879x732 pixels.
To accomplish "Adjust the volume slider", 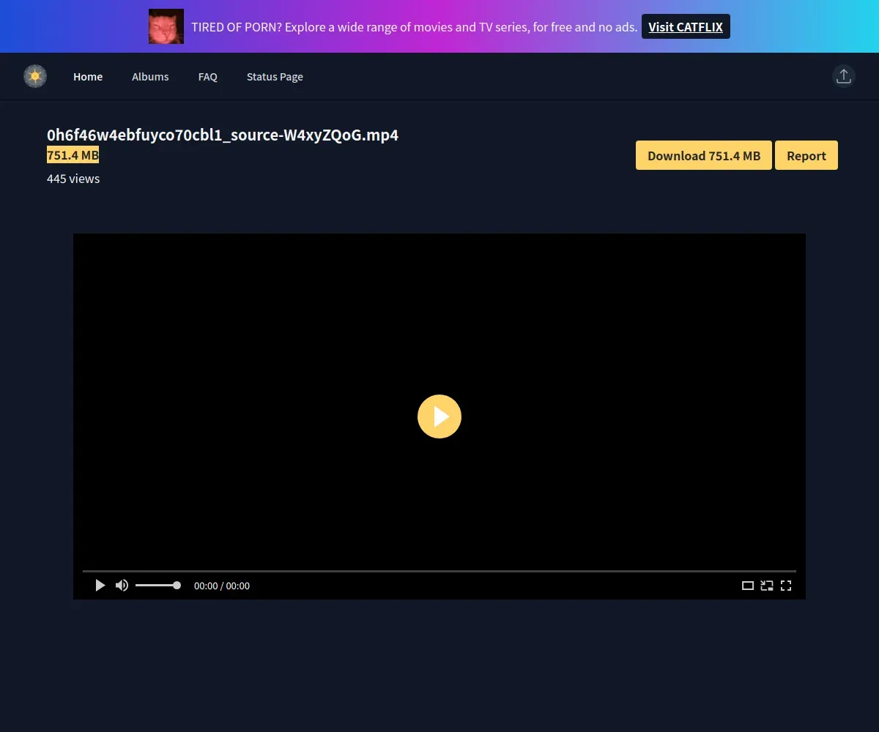I will click(157, 586).
